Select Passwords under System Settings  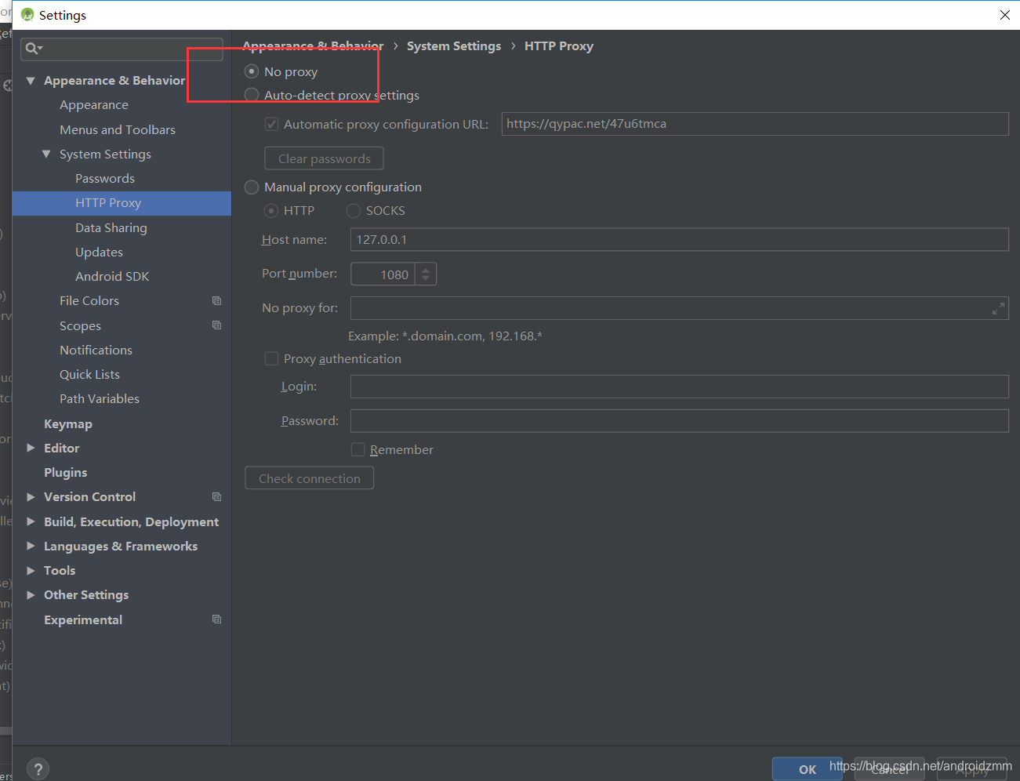pyautogui.click(x=105, y=179)
